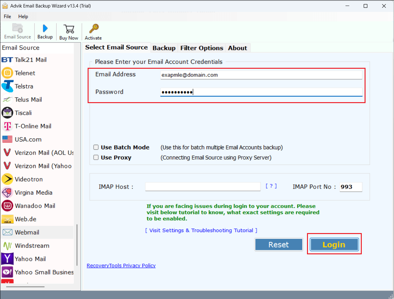This screenshot has width=394, height=299.
Task: Choose the Yahoo Mail icon
Action: [x=7, y=259]
